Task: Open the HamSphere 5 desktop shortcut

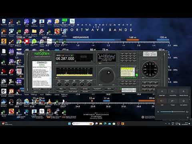Action: (x=4, y=42)
